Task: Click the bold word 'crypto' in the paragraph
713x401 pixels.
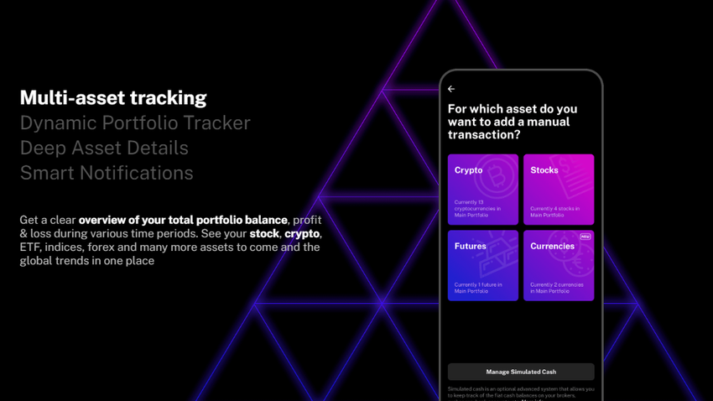Action: click(x=302, y=234)
